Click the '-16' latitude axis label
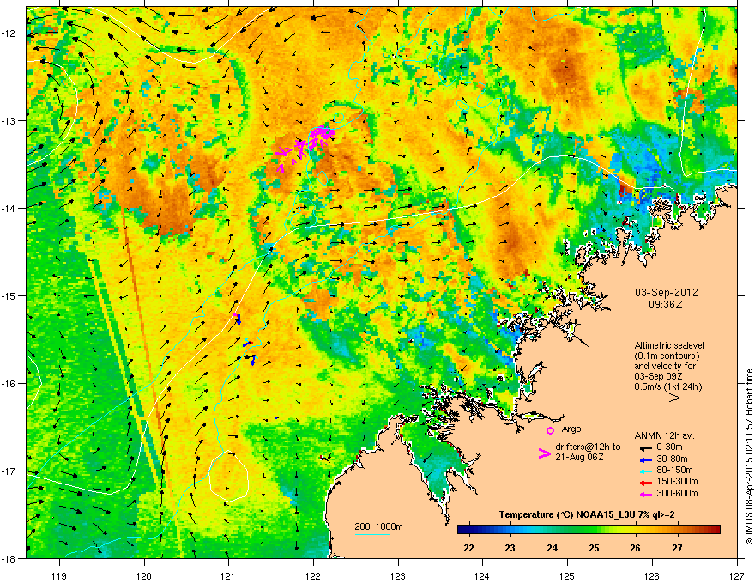 coord(9,384)
